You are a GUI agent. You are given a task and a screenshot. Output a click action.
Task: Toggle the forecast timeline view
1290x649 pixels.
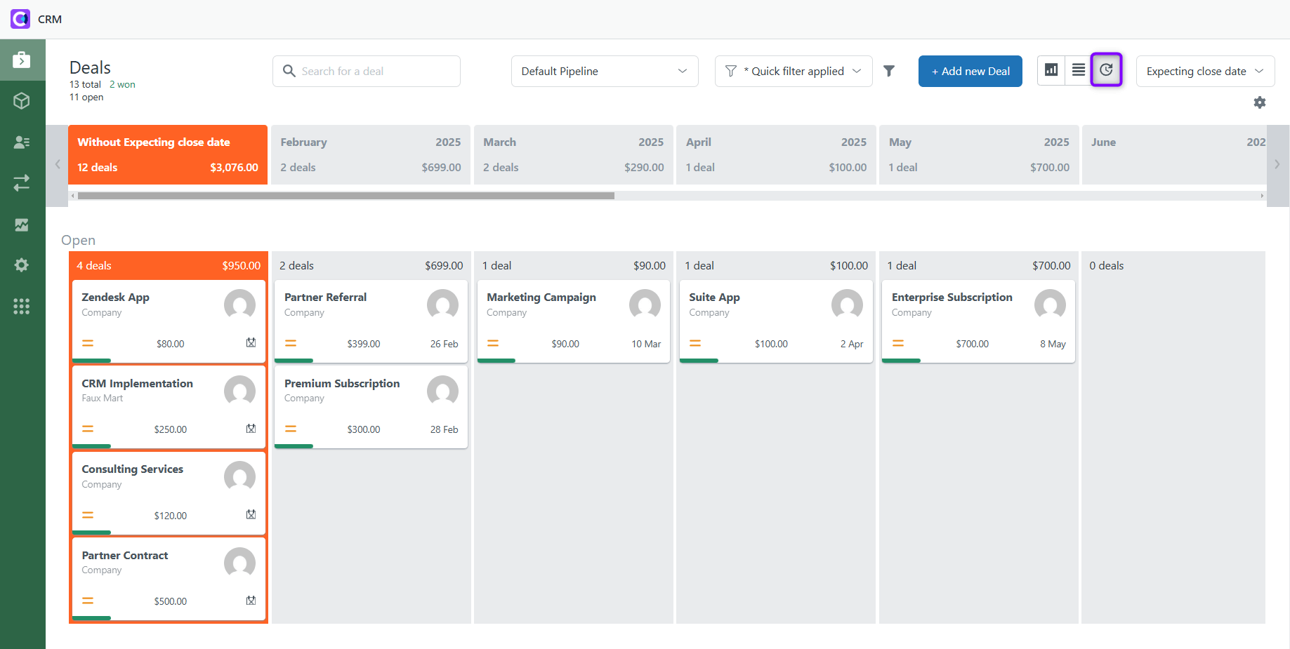[1106, 70]
